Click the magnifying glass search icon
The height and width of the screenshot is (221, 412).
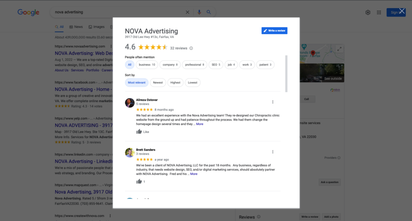(x=209, y=12)
